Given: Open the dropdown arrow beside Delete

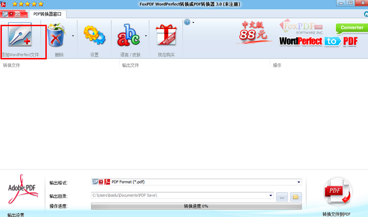Looking at the screenshot, I should point(73,36).
